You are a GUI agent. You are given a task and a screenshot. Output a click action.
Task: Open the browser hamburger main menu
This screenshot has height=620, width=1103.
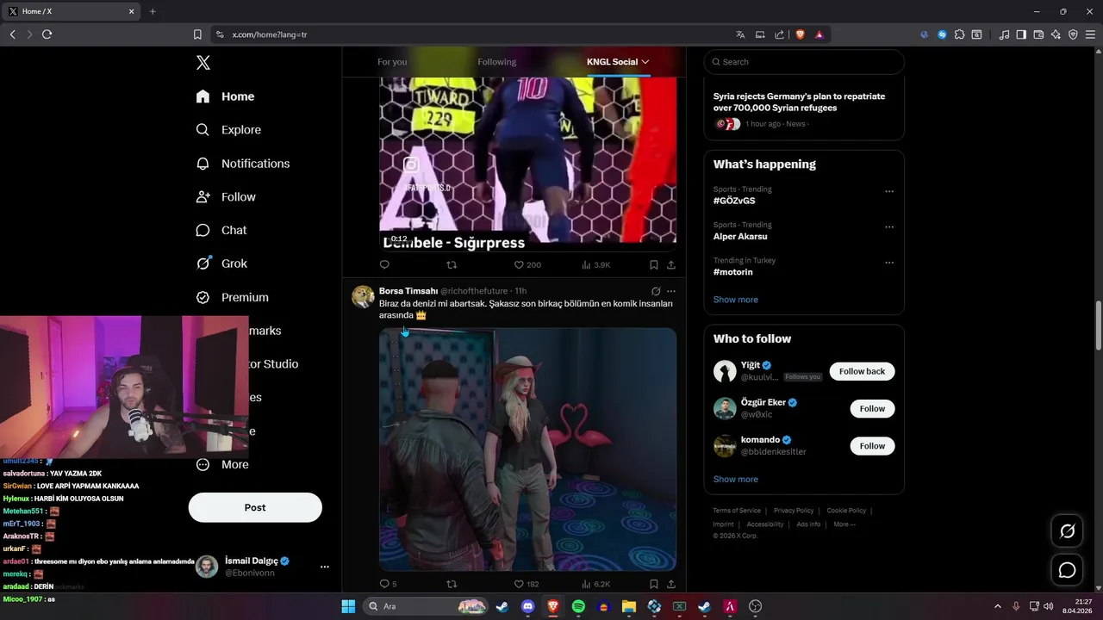pos(1090,34)
